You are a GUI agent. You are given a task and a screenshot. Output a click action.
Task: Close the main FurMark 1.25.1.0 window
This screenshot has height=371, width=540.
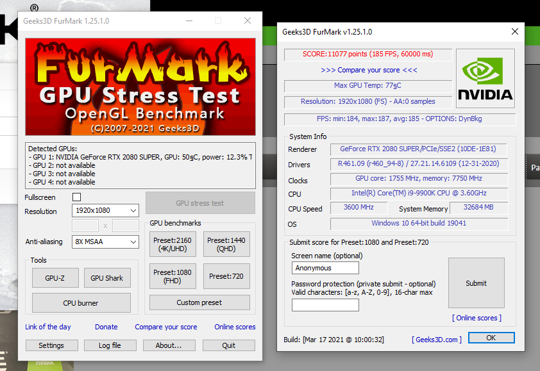pyautogui.click(x=248, y=21)
